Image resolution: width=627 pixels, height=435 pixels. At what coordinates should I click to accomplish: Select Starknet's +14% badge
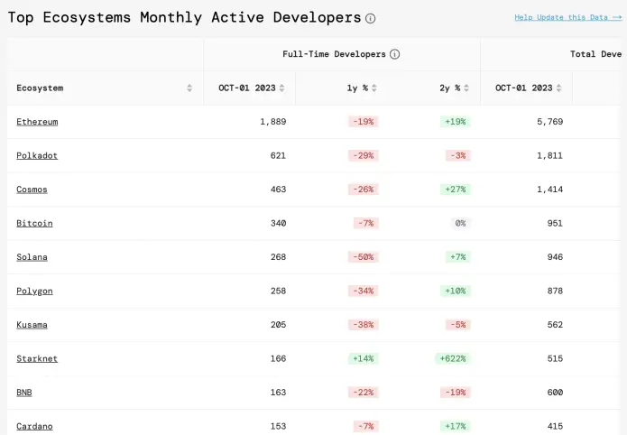pyautogui.click(x=363, y=358)
